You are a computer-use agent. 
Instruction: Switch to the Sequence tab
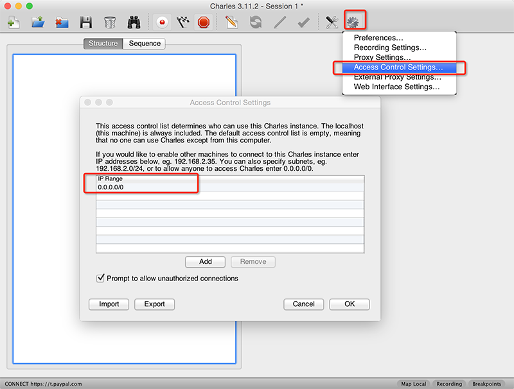pos(145,44)
